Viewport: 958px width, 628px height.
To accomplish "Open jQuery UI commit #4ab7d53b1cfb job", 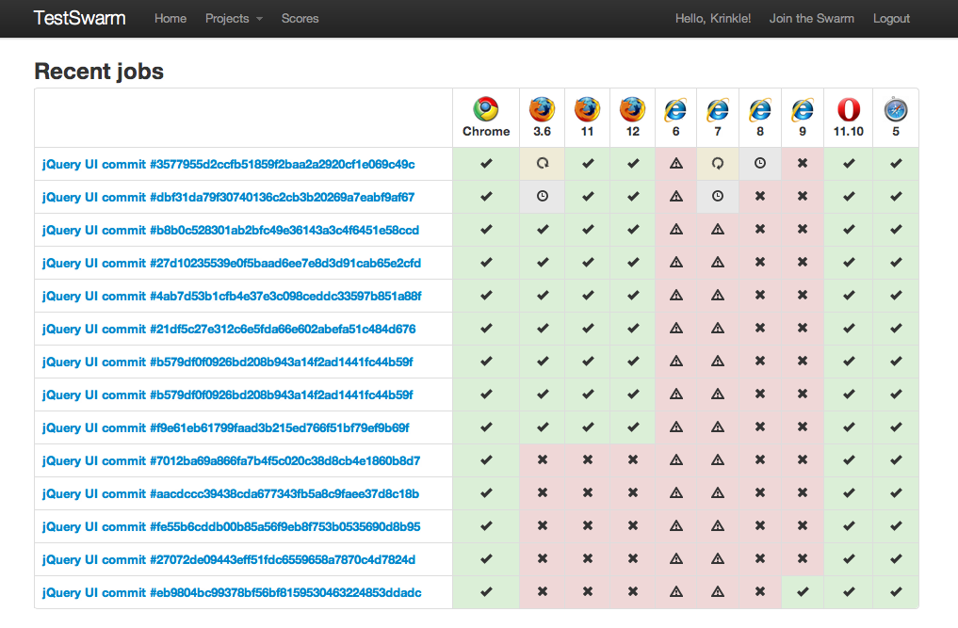I will tap(232, 297).
